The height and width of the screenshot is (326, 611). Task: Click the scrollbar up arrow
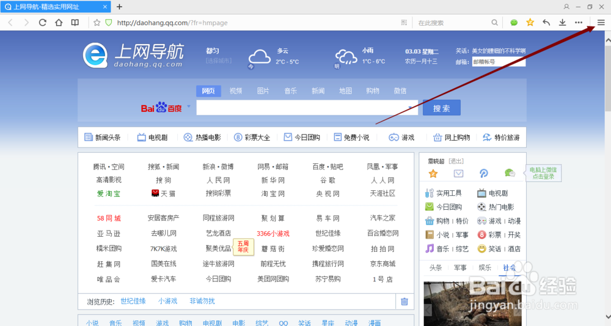point(607,40)
